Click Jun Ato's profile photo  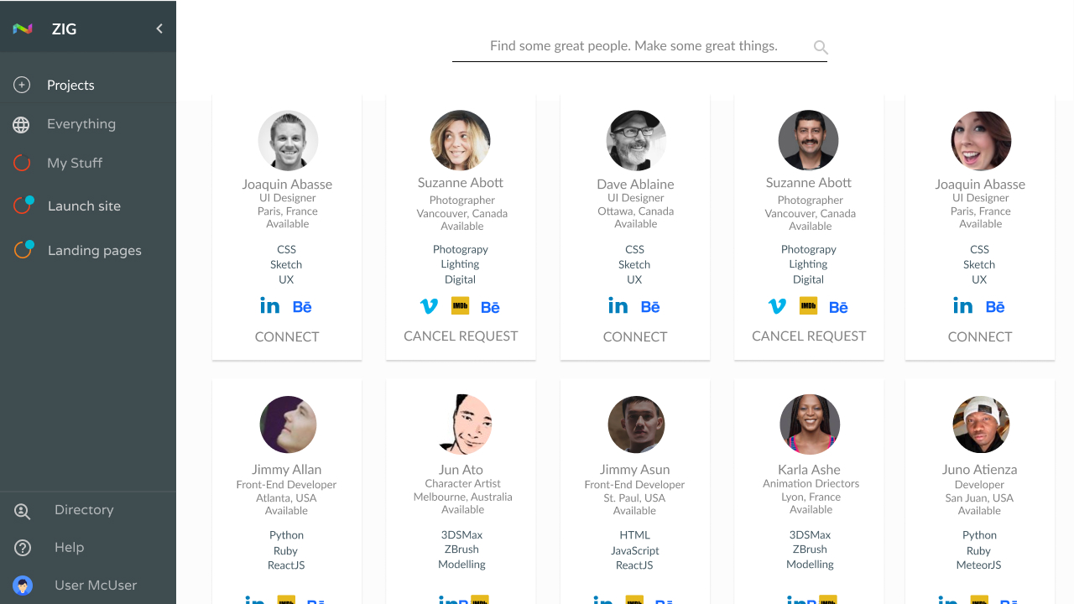point(462,424)
